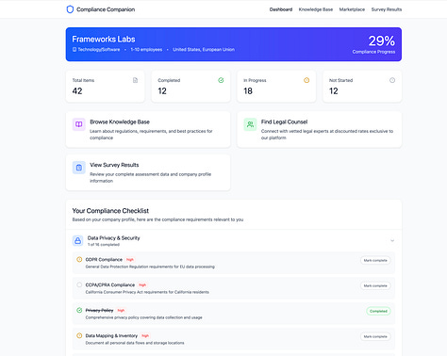The image size is (447, 356).
Task: Toggle green check for Privacy Policy item
Action: pos(79,310)
